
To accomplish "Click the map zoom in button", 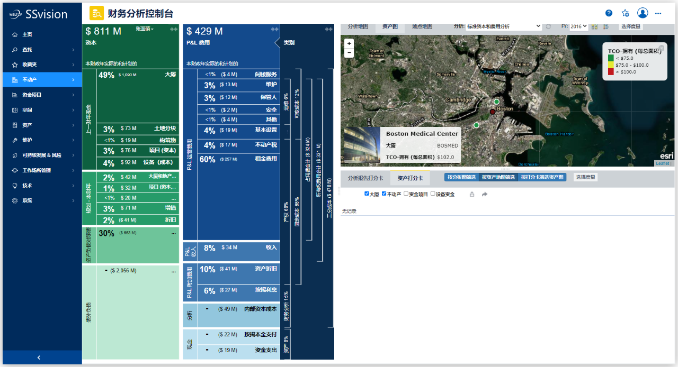I will 349,43.
